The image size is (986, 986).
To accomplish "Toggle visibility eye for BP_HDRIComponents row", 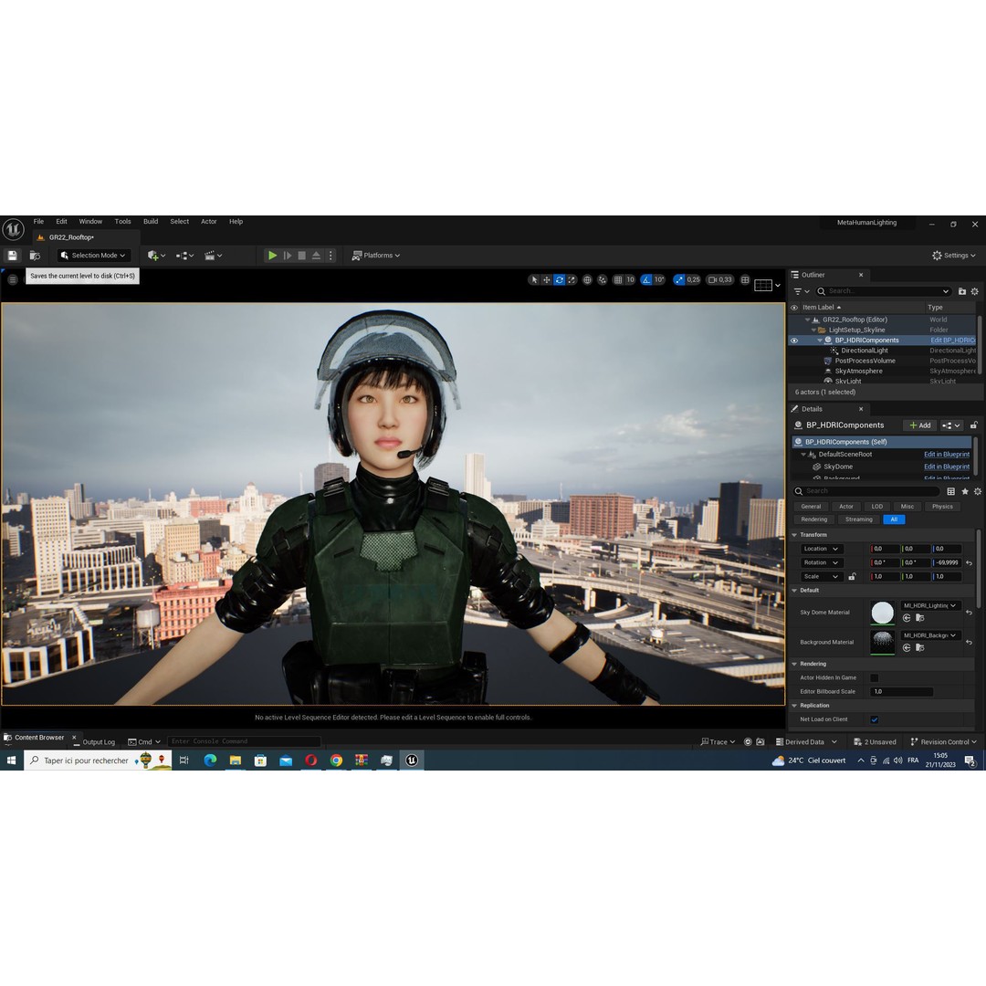I will 794,341.
